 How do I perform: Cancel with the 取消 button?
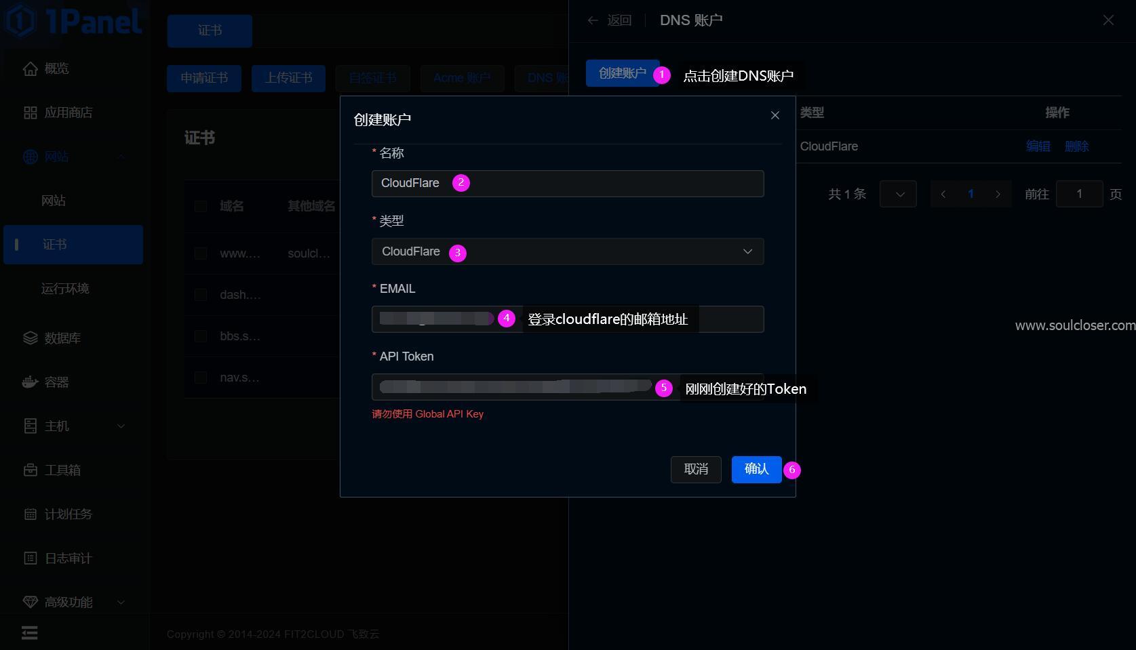[x=696, y=469]
